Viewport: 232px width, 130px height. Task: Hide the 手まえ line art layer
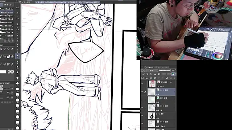tap(142, 123)
